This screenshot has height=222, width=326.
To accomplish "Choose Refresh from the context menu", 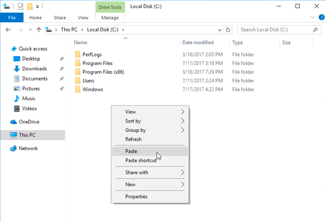I will 150,139.
